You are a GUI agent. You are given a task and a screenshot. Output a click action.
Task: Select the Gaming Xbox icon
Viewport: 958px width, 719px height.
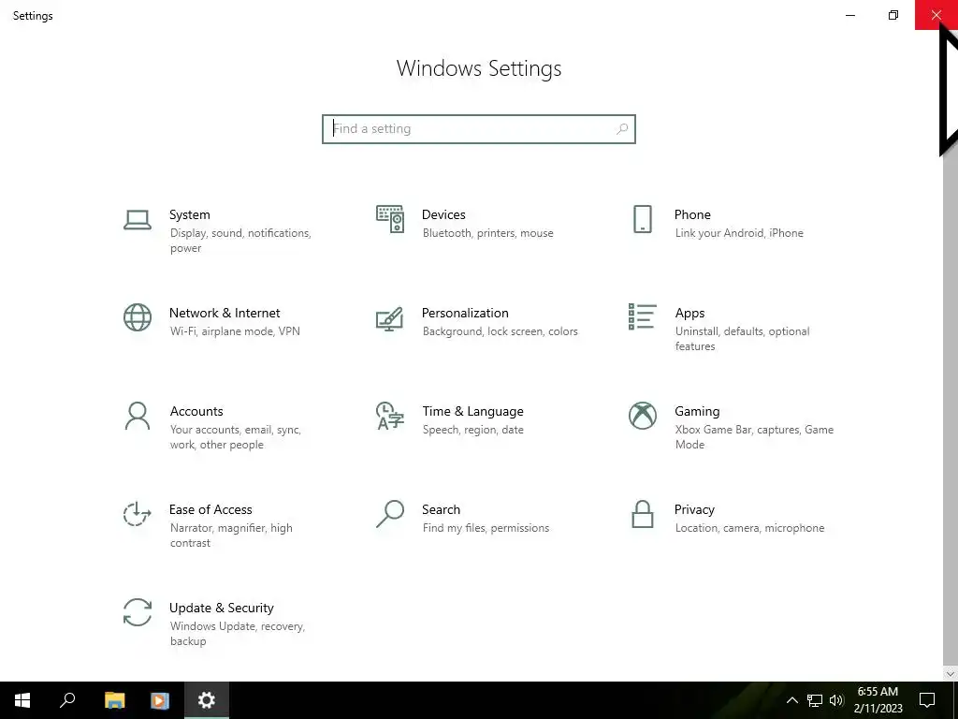click(642, 416)
